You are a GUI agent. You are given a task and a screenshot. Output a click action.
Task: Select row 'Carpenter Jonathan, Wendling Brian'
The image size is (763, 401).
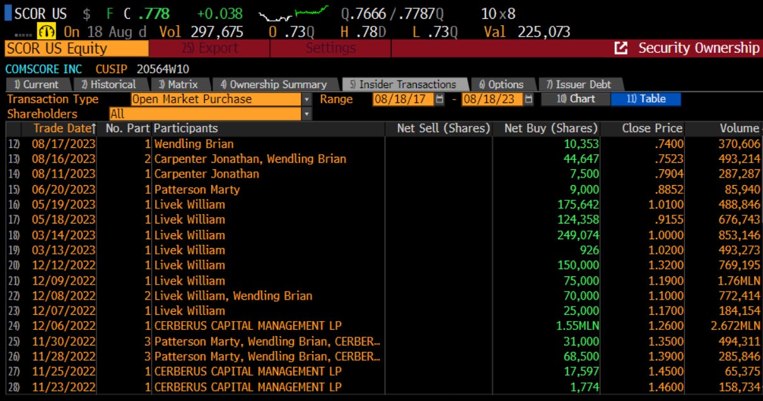[383, 159]
